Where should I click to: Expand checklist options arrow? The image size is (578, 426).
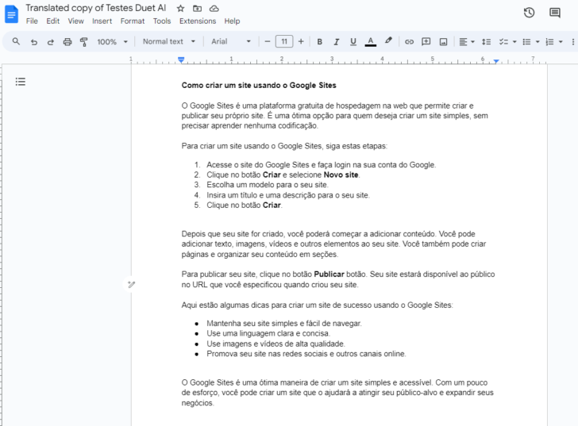tap(514, 41)
